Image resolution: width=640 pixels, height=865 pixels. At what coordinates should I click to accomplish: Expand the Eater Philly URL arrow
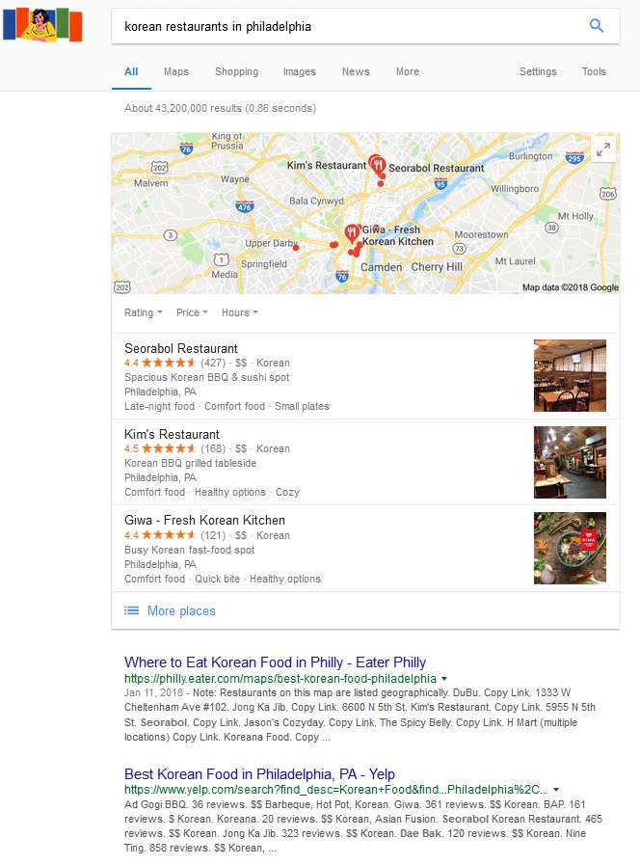coord(444,679)
